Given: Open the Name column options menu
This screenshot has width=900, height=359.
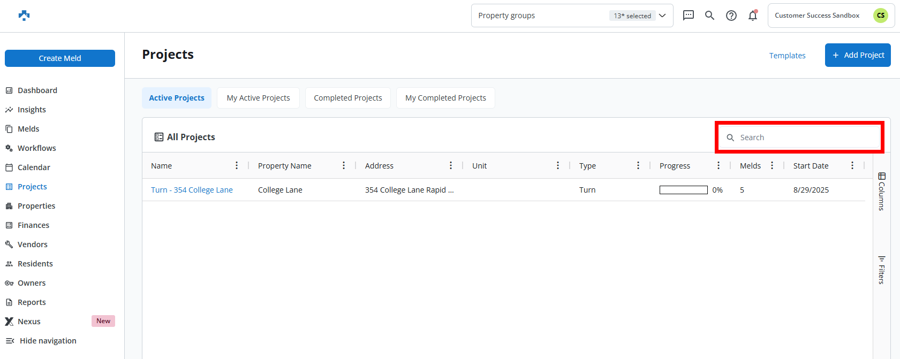Looking at the screenshot, I should [x=237, y=166].
